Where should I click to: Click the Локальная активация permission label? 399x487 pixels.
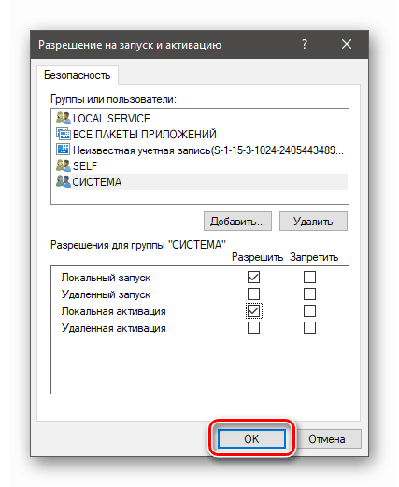[114, 311]
